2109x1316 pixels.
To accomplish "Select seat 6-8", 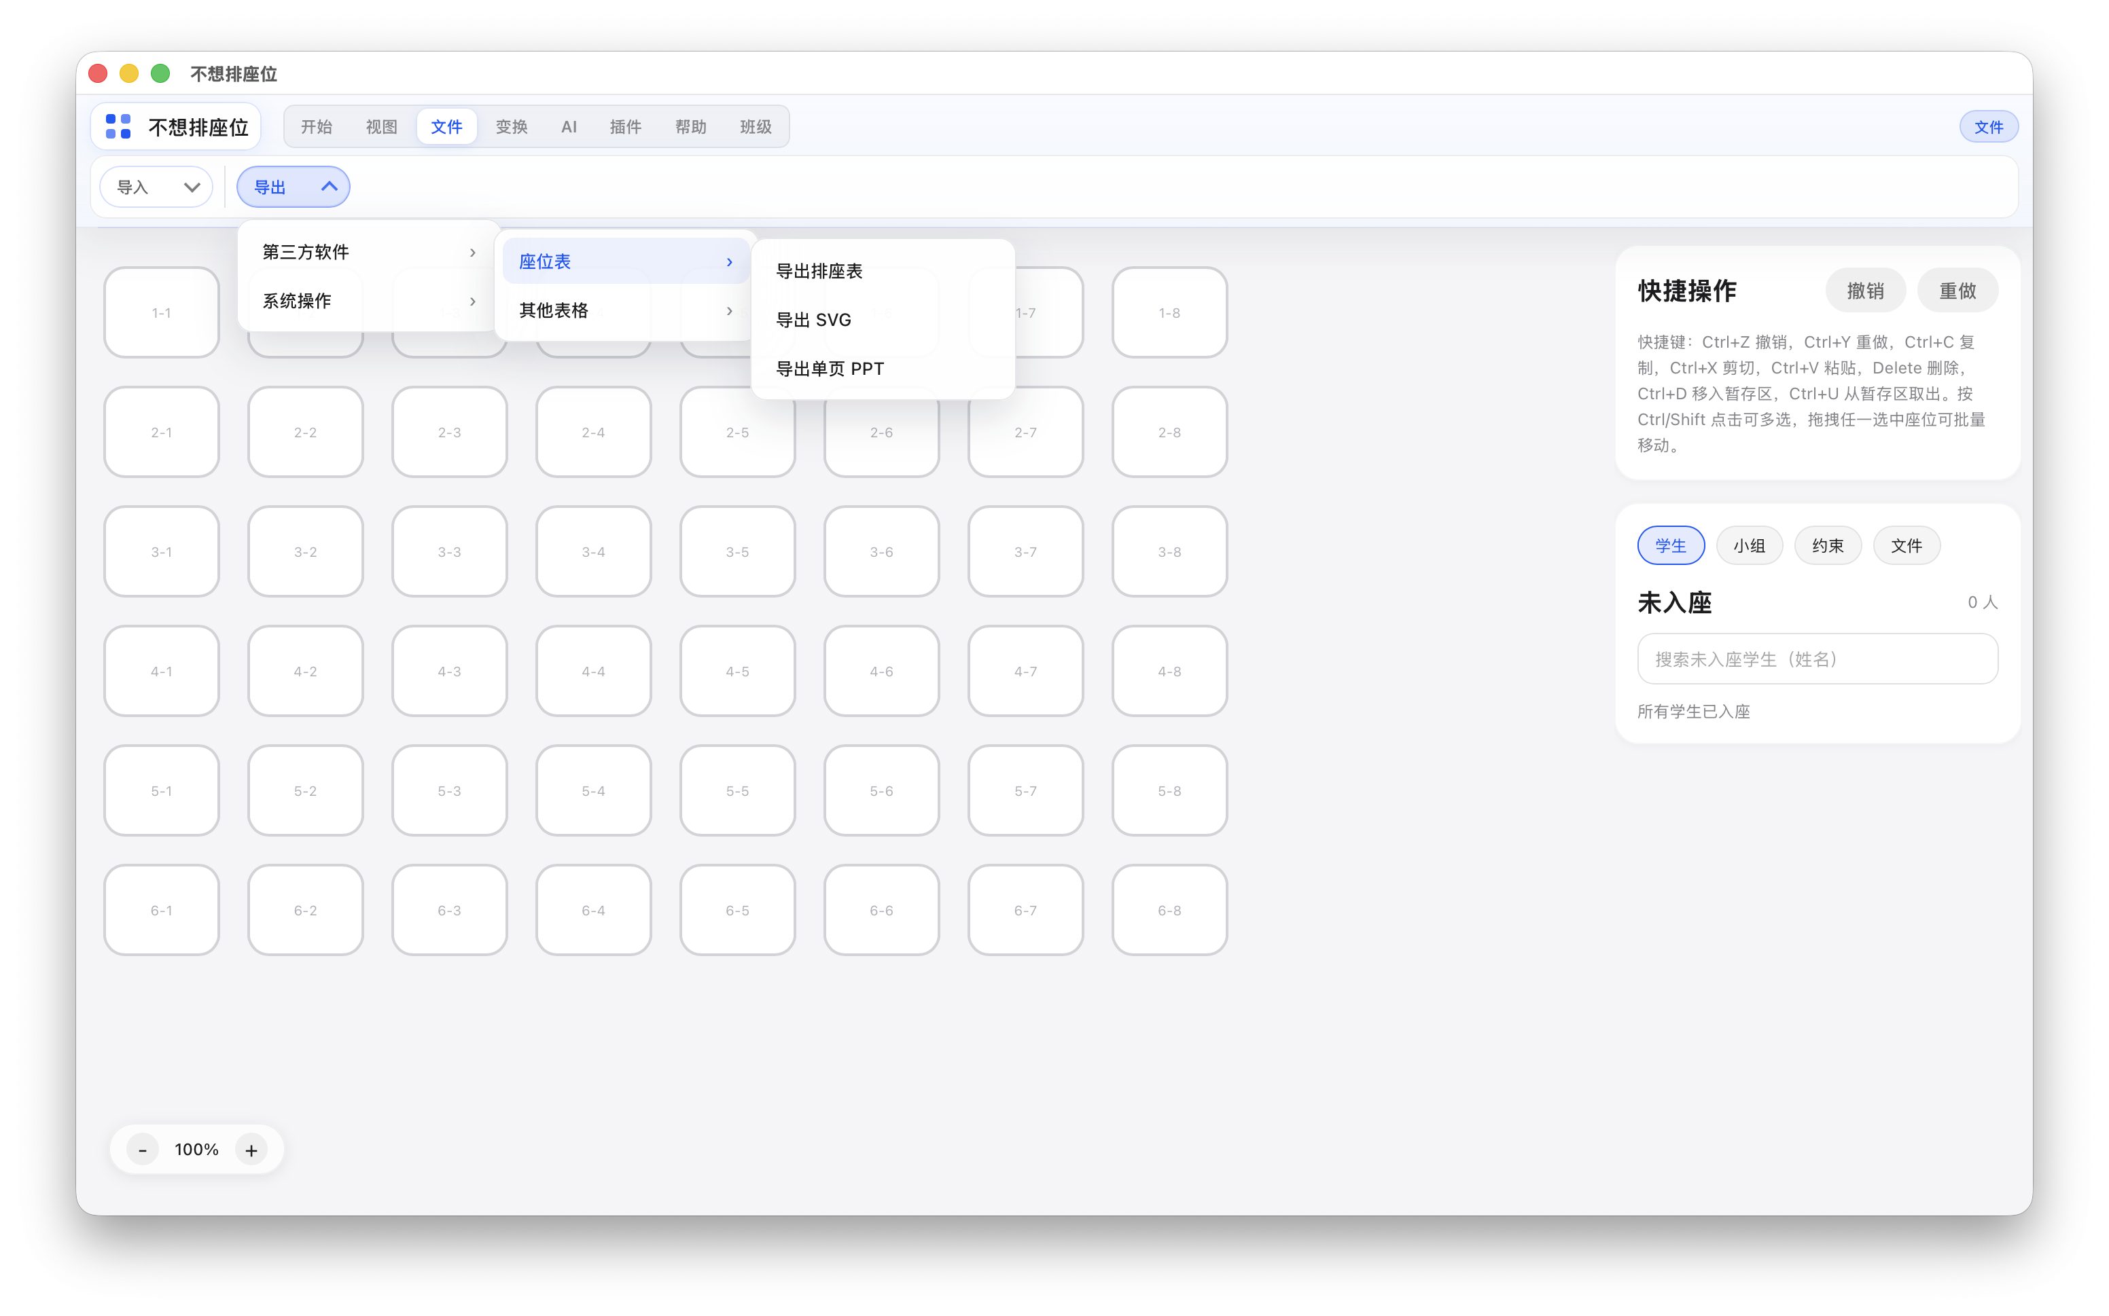I will [1169, 911].
